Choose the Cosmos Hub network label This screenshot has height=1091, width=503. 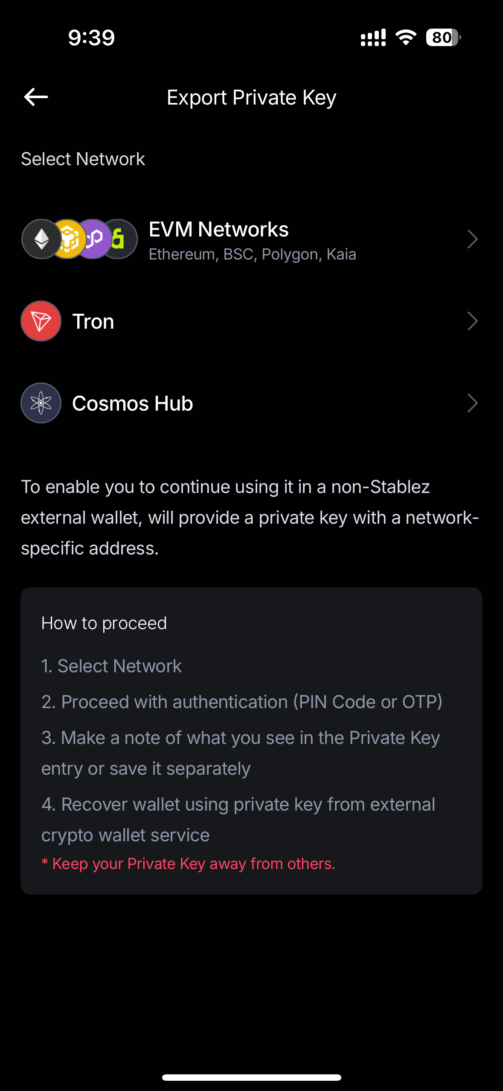pos(133,403)
